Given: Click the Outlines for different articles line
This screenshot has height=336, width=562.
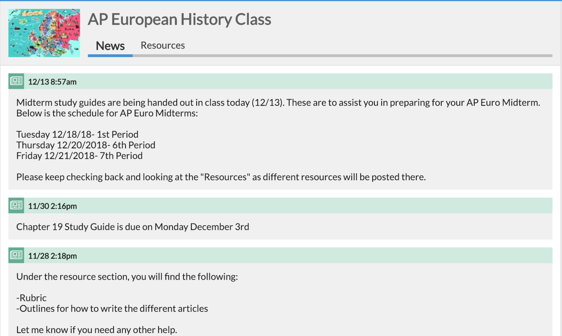Looking at the screenshot, I should coord(112,308).
